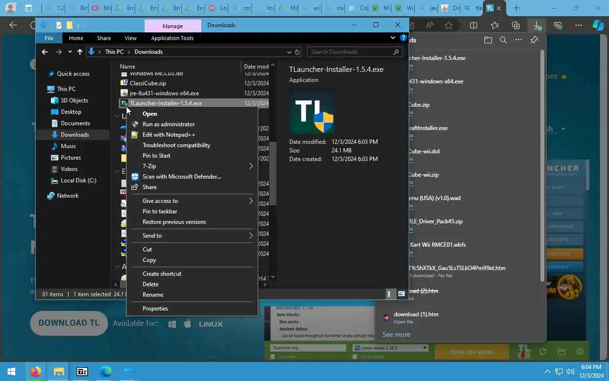
Task: Choose Troubleshoot compatibility
Action: click(x=192, y=145)
